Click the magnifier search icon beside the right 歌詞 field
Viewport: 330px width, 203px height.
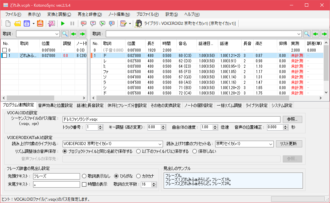[x=307, y=34]
